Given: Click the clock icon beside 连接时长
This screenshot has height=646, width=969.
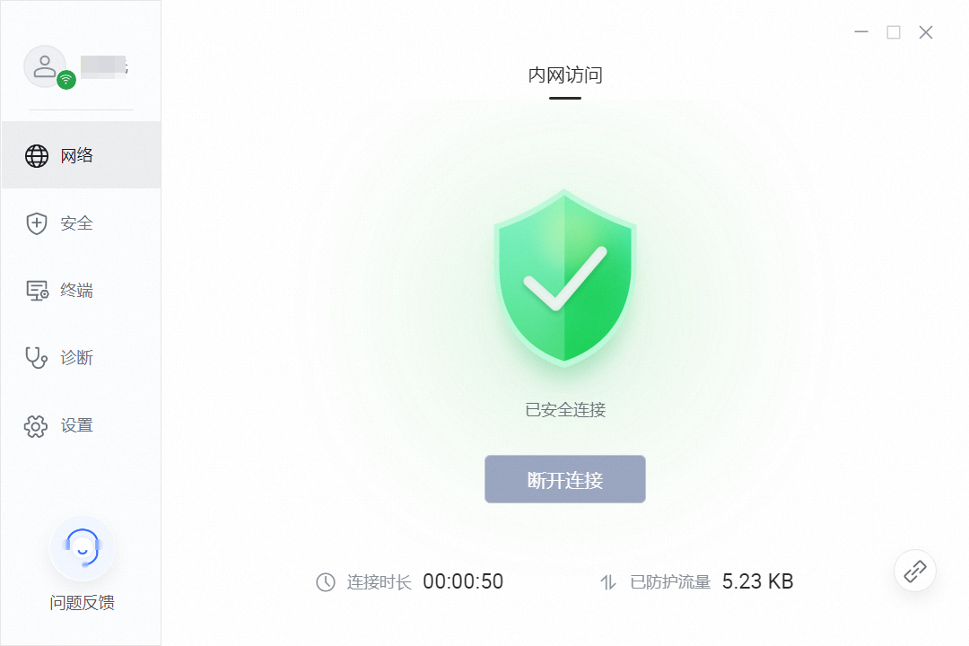Looking at the screenshot, I should coord(326,581).
